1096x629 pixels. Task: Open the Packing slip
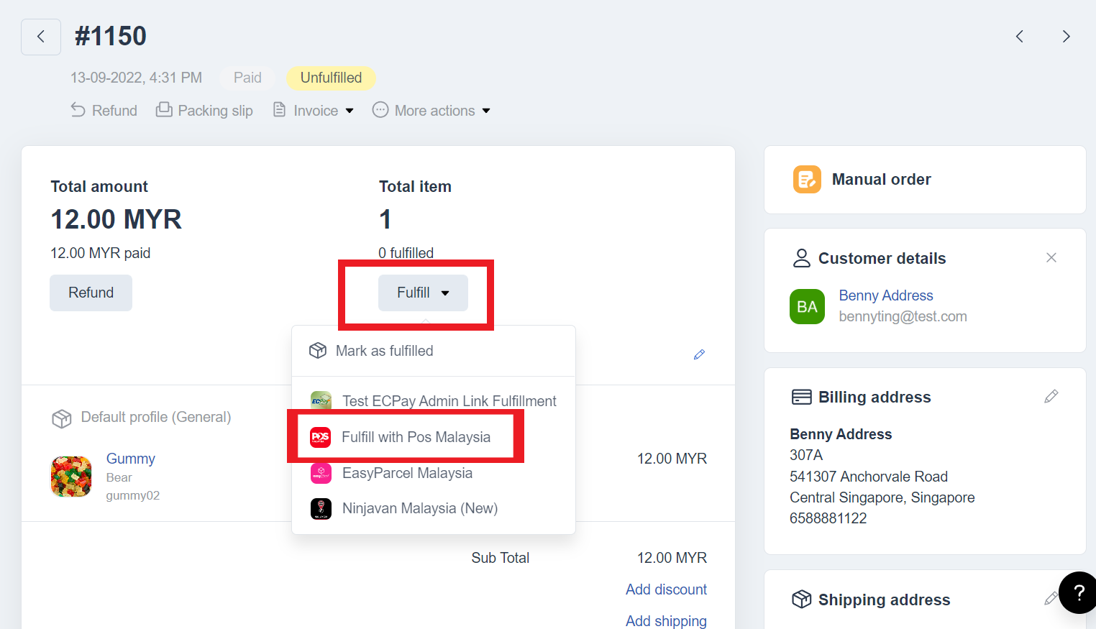point(205,110)
